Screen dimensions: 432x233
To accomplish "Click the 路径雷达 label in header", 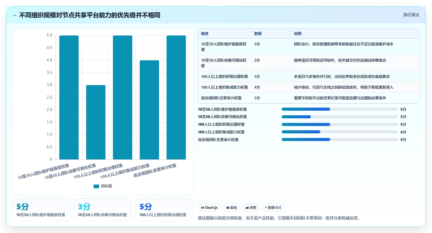I will pyautogui.click(x=411, y=15).
